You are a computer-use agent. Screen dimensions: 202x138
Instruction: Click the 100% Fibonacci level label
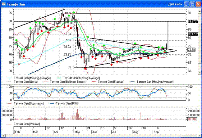[x=68, y=13]
